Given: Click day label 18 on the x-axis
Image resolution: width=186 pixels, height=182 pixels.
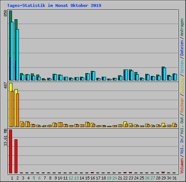Looking at the screenshot, I should [x=104, y=178].
